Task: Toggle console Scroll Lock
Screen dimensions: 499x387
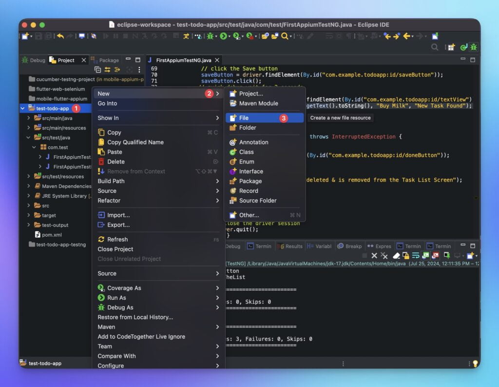Action: (406, 255)
